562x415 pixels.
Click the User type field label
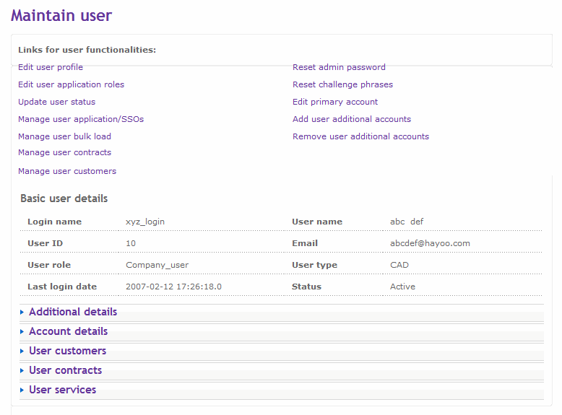click(x=315, y=265)
